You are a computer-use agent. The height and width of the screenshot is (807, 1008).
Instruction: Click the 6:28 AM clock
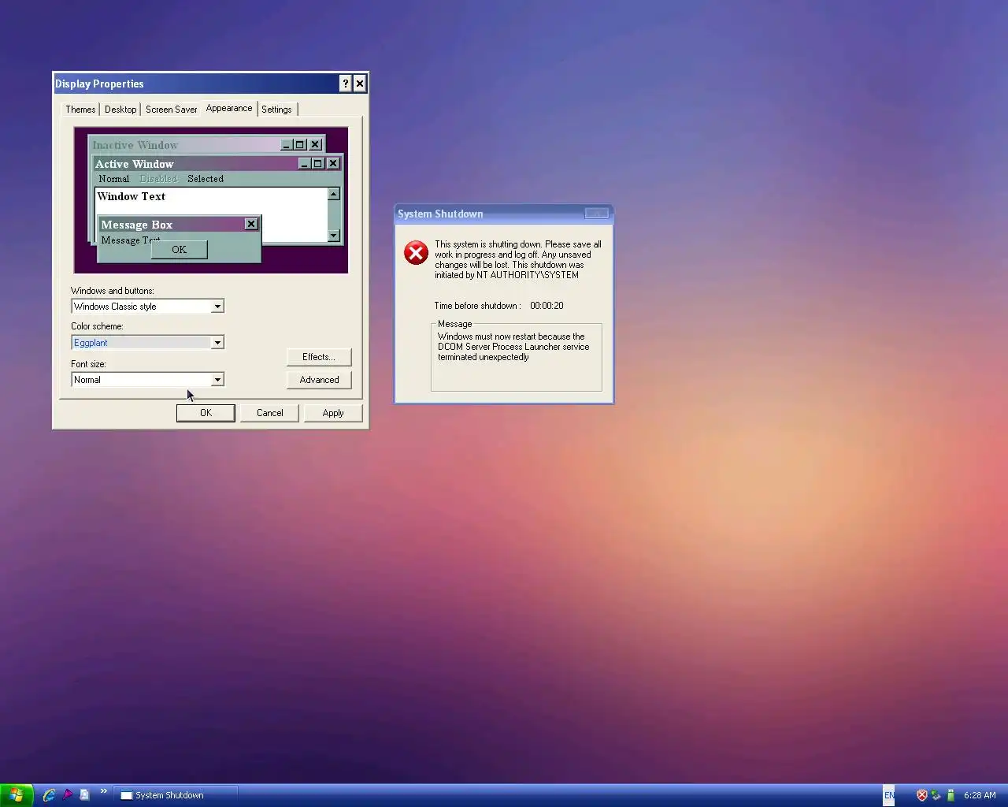tap(980, 795)
